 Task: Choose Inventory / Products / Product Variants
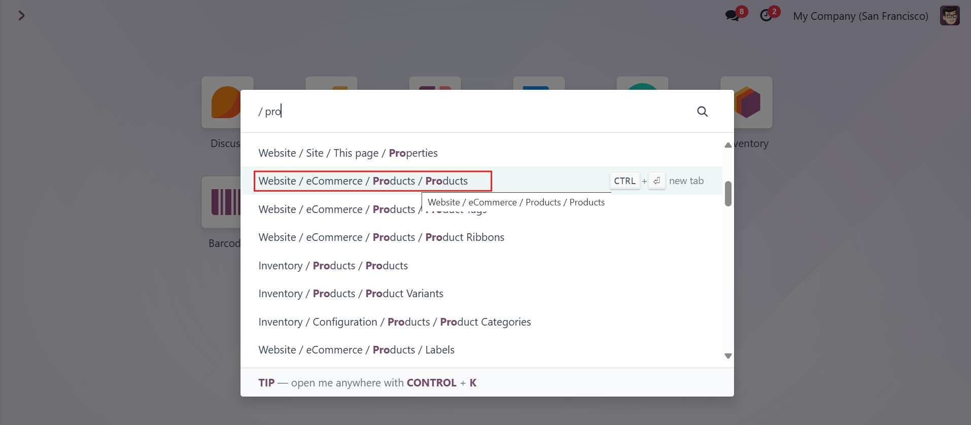coord(481,294)
